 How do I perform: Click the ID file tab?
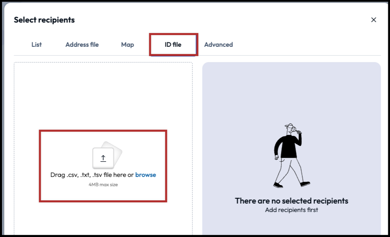tap(173, 45)
